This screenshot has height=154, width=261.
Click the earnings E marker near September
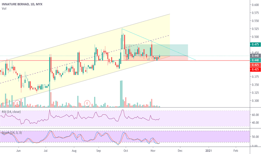click(x=87, y=103)
